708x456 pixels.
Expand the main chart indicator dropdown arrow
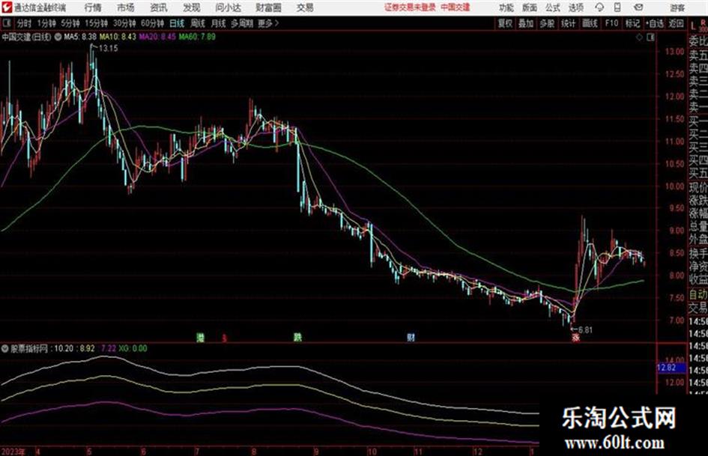58,37
